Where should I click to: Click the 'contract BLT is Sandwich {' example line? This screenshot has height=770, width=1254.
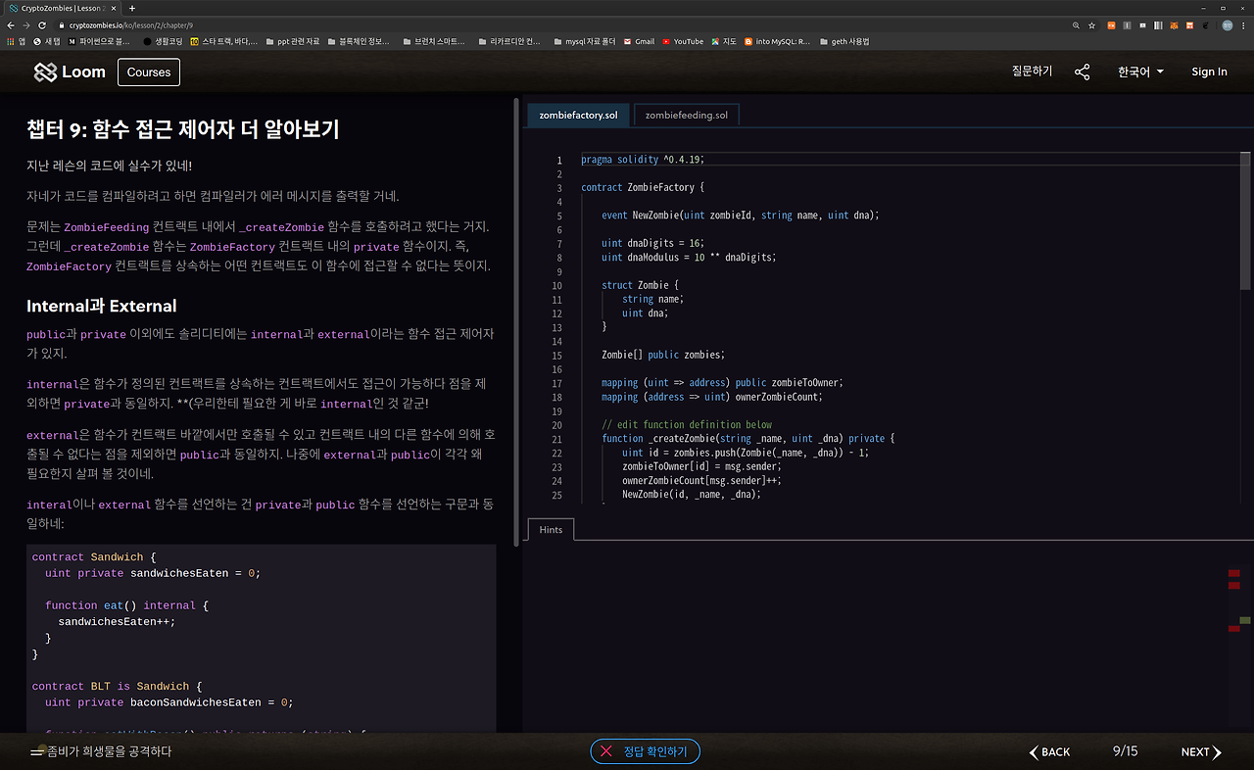click(117, 687)
